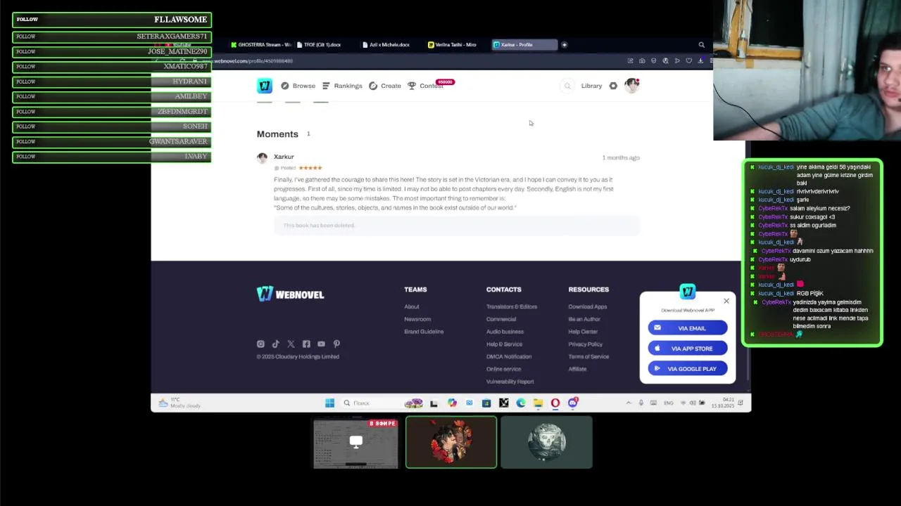The image size is (901, 506).
Task: Open the Online service footer link
Action: tap(503, 369)
